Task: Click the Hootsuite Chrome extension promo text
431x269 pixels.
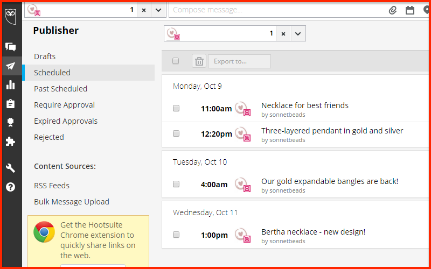Action: pos(98,240)
